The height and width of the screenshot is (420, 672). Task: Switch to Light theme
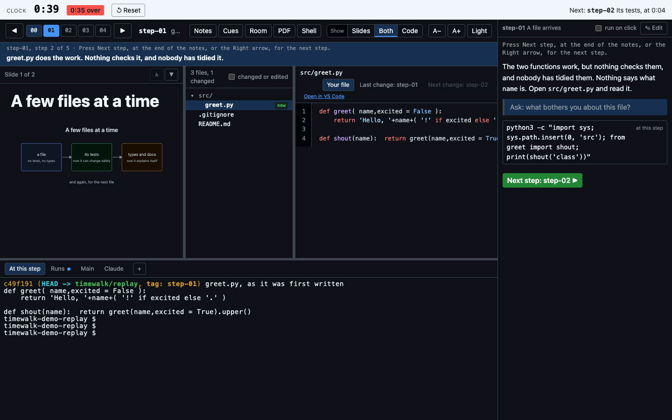(479, 31)
